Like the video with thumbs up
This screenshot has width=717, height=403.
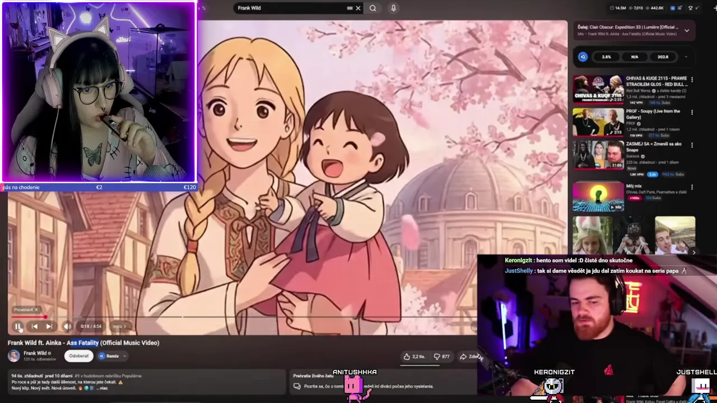415,356
